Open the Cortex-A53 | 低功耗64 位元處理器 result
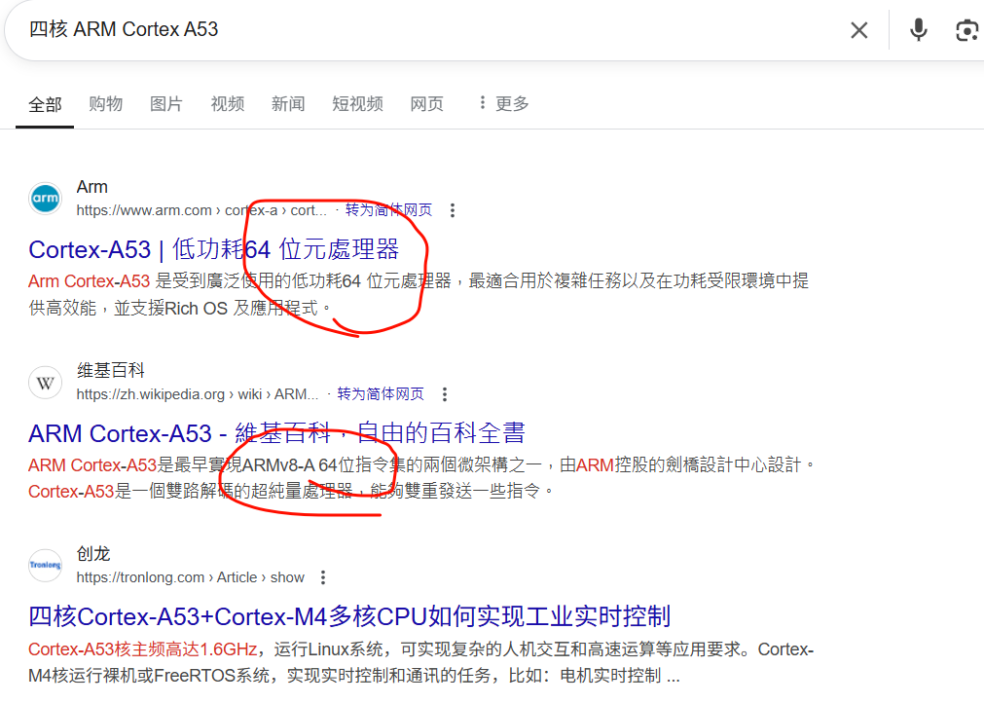 click(214, 250)
